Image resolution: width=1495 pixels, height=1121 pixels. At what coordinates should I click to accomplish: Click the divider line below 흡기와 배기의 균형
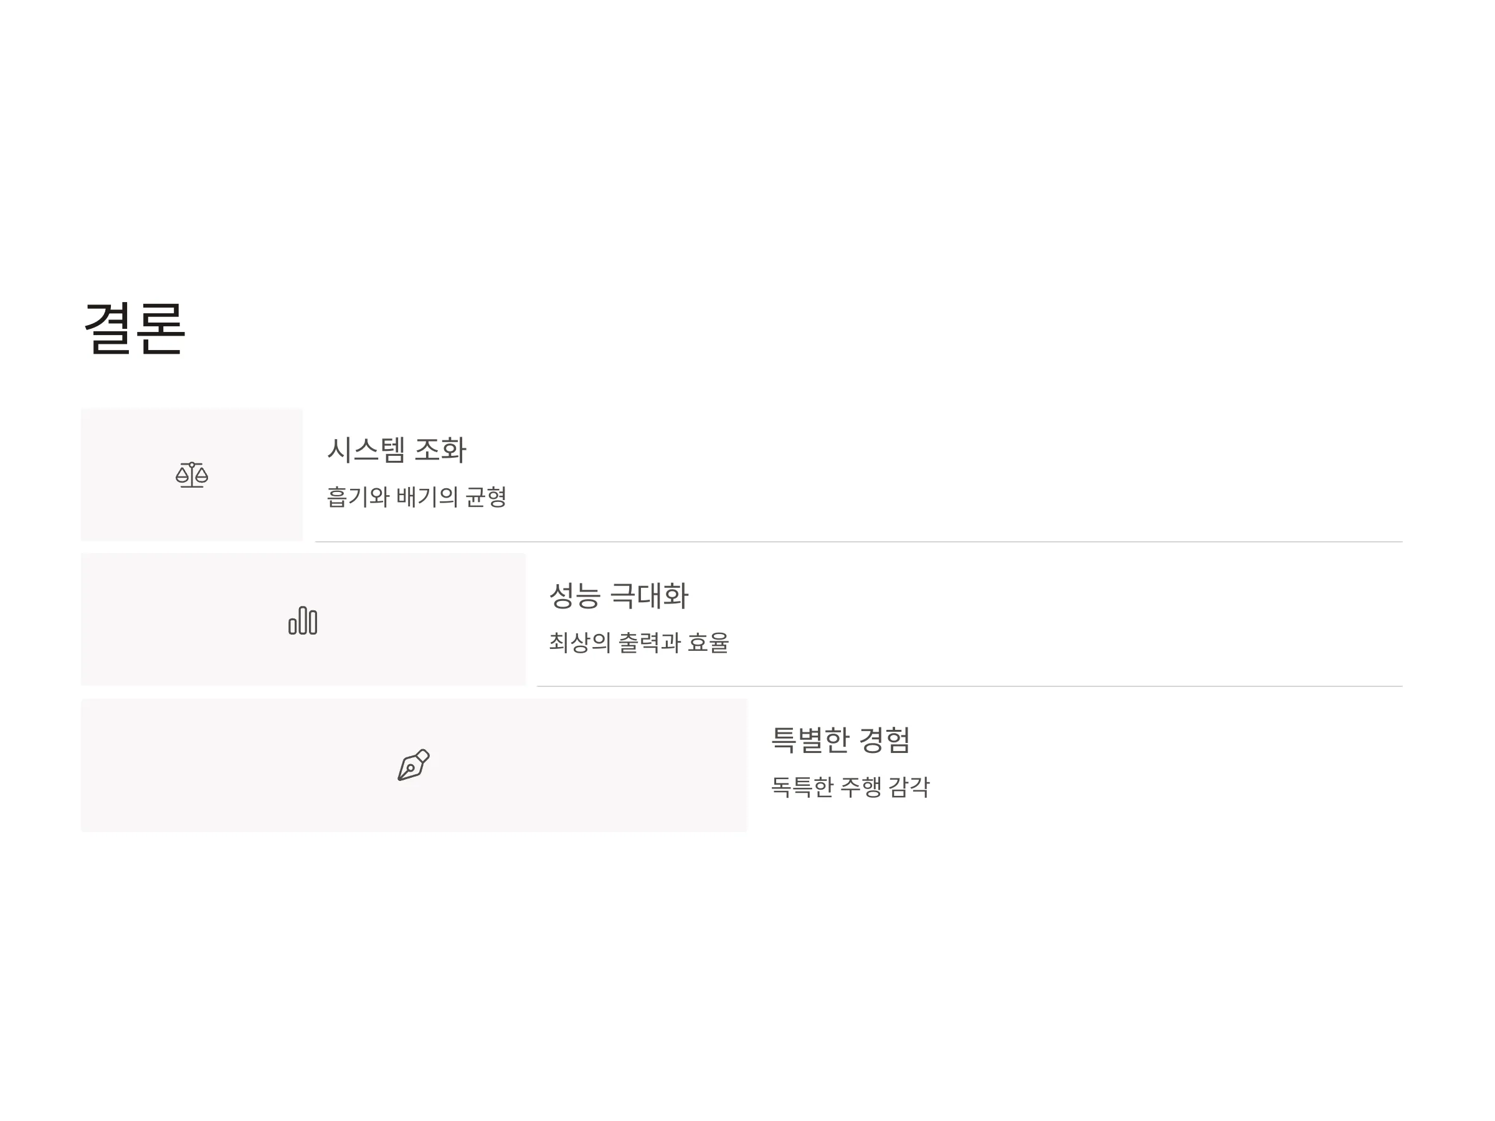(x=859, y=542)
